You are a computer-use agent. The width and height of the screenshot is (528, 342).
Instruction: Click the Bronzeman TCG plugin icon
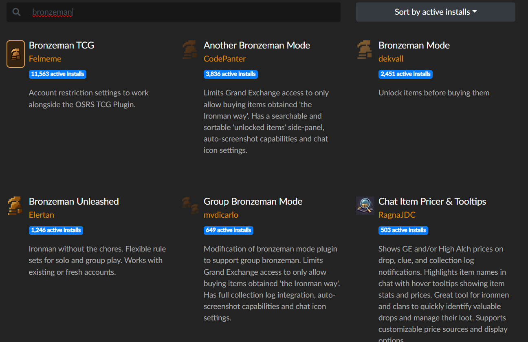[16, 54]
